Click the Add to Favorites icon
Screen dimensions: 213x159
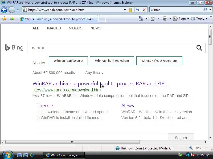click(12, 19)
